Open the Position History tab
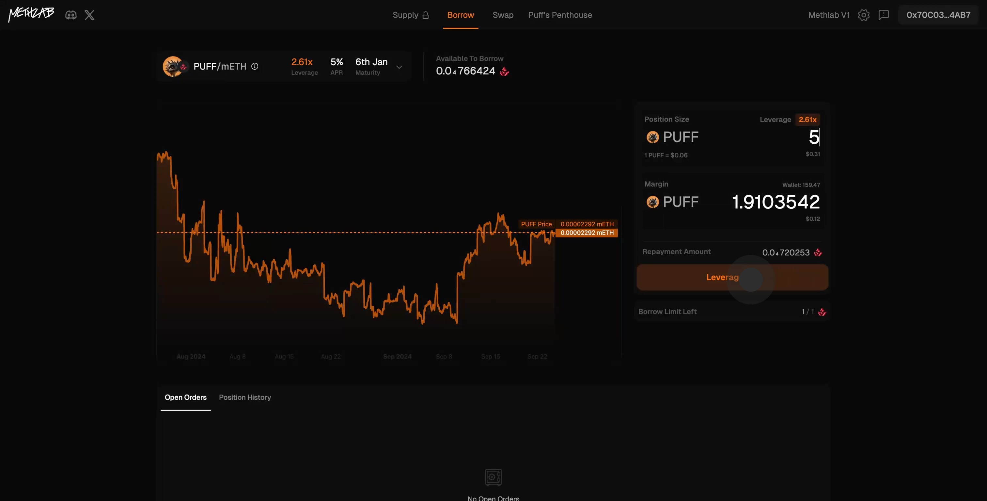Screen dimensions: 987x501 245,397
